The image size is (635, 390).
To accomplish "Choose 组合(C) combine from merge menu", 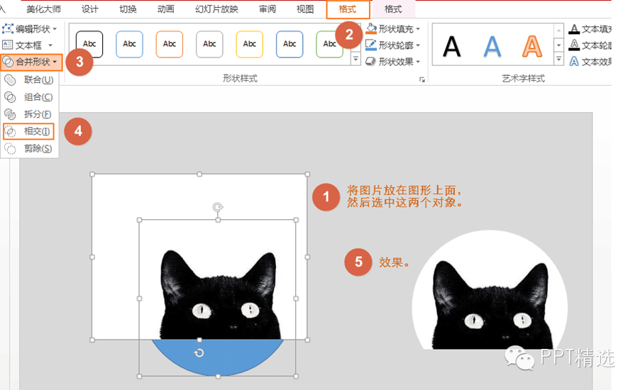I will pyautogui.click(x=29, y=97).
